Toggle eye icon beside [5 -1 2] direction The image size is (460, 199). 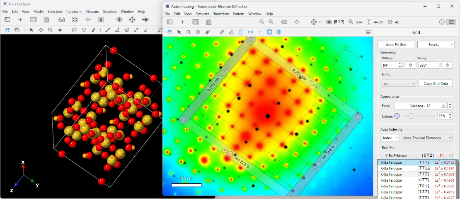329,22
